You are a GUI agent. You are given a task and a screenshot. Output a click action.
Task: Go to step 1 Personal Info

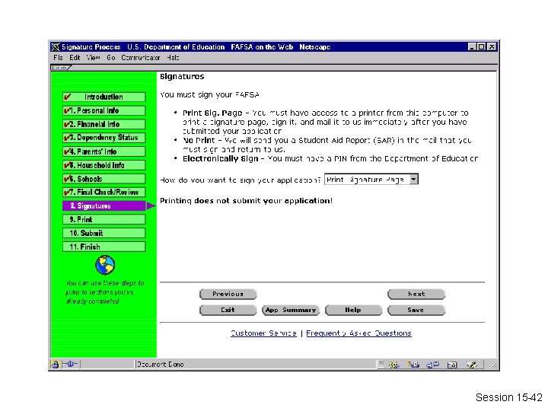(104, 110)
